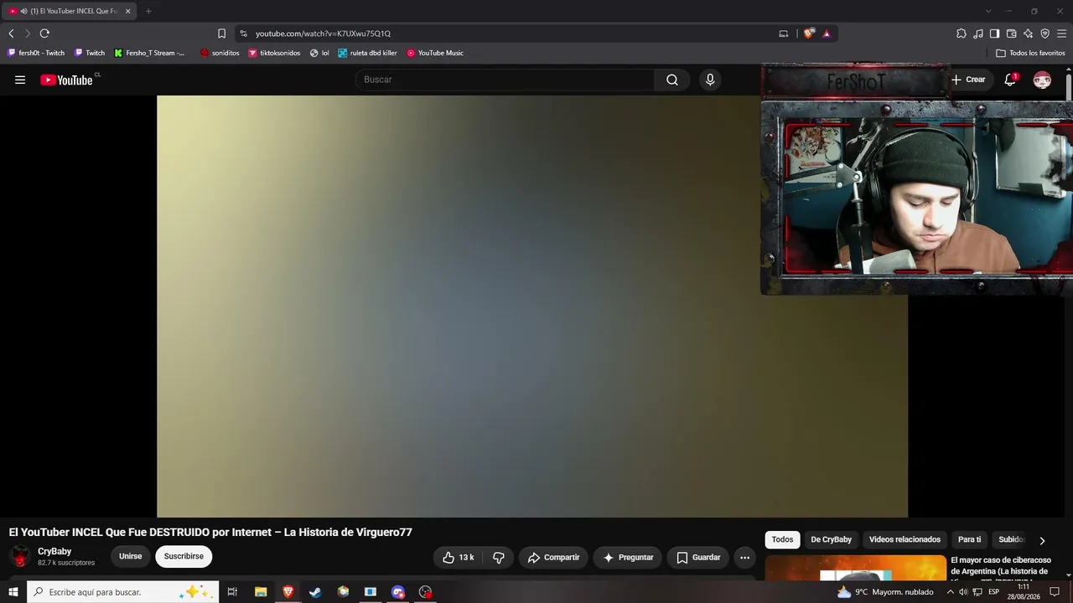The image size is (1073, 603).
Task: Open the 'ruleta dbd killer' bookmark
Action: point(367,53)
